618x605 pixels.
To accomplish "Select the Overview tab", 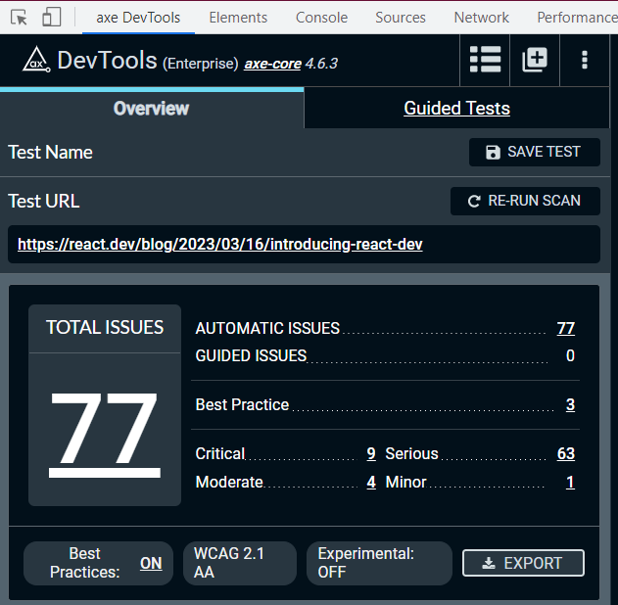I will [x=152, y=109].
